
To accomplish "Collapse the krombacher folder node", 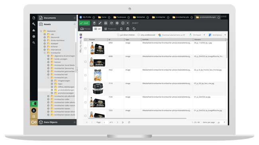I will (45, 53).
